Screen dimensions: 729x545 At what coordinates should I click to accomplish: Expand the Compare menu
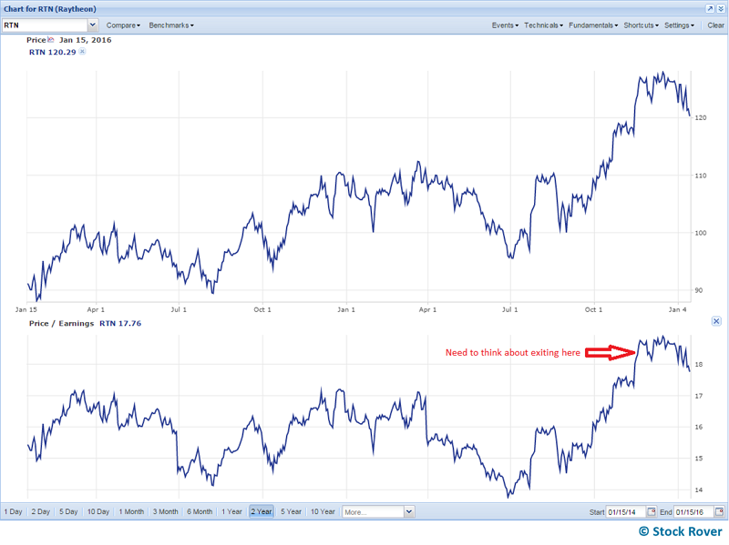pyautogui.click(x=123, y=25)
